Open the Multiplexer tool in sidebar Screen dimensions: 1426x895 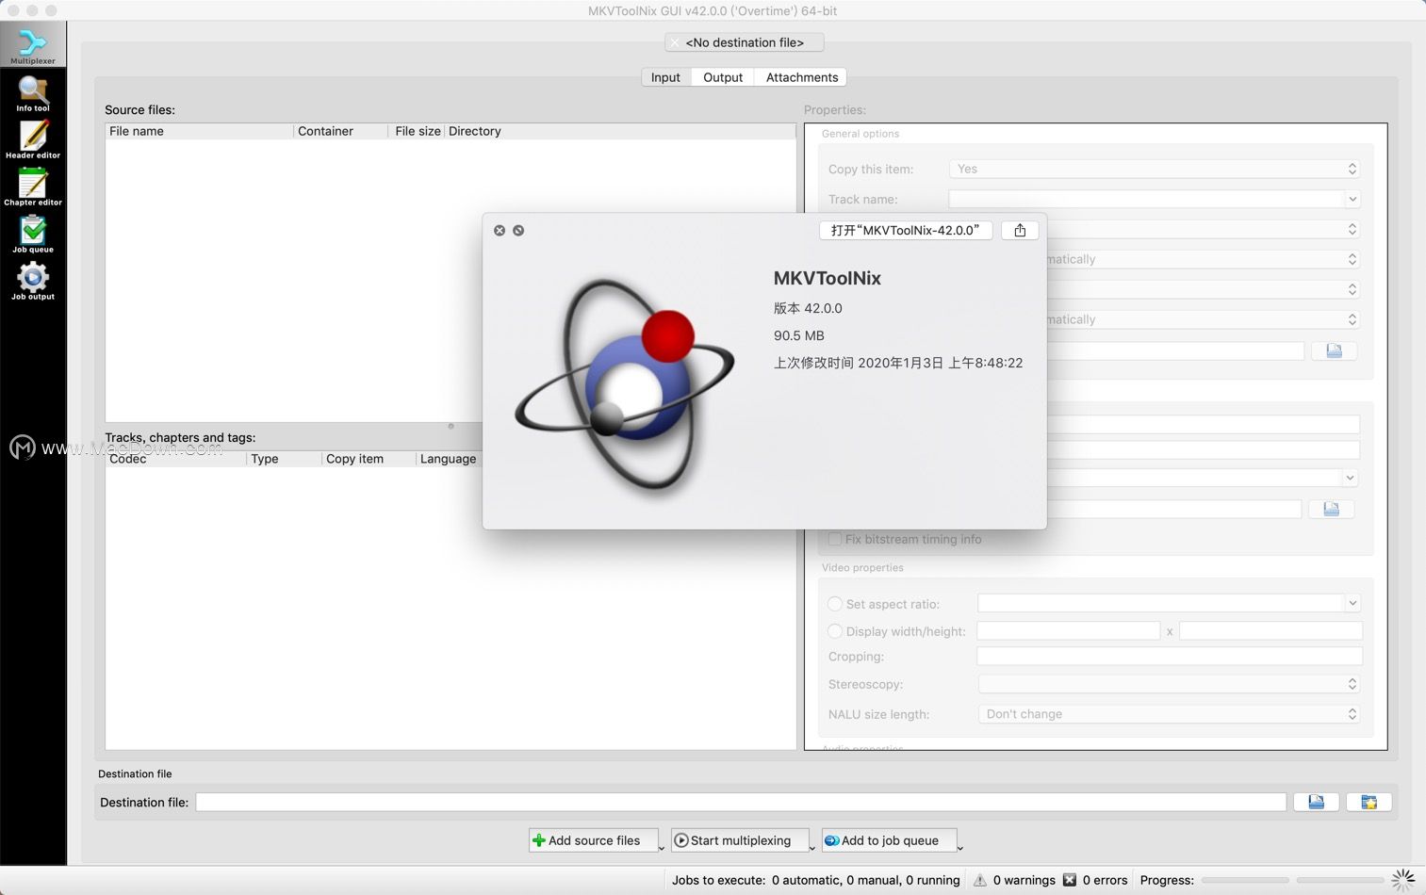(x=33, y=45)
